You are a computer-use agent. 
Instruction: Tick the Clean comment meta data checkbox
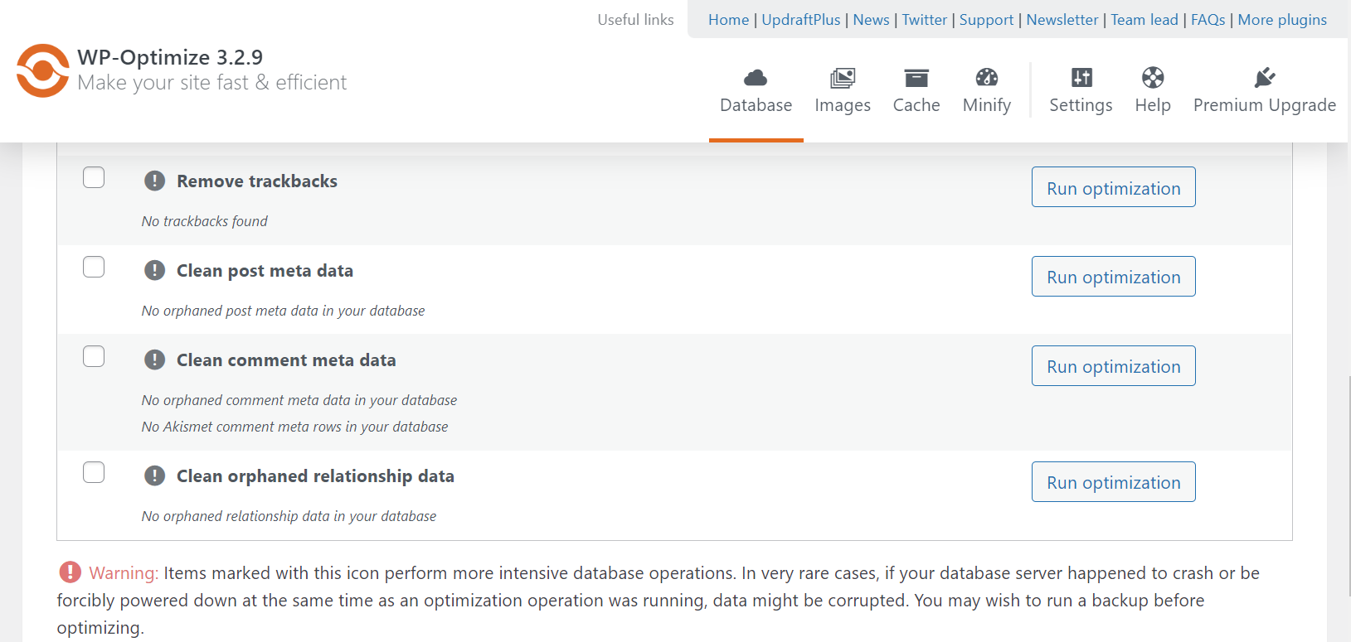click(94, 357)
